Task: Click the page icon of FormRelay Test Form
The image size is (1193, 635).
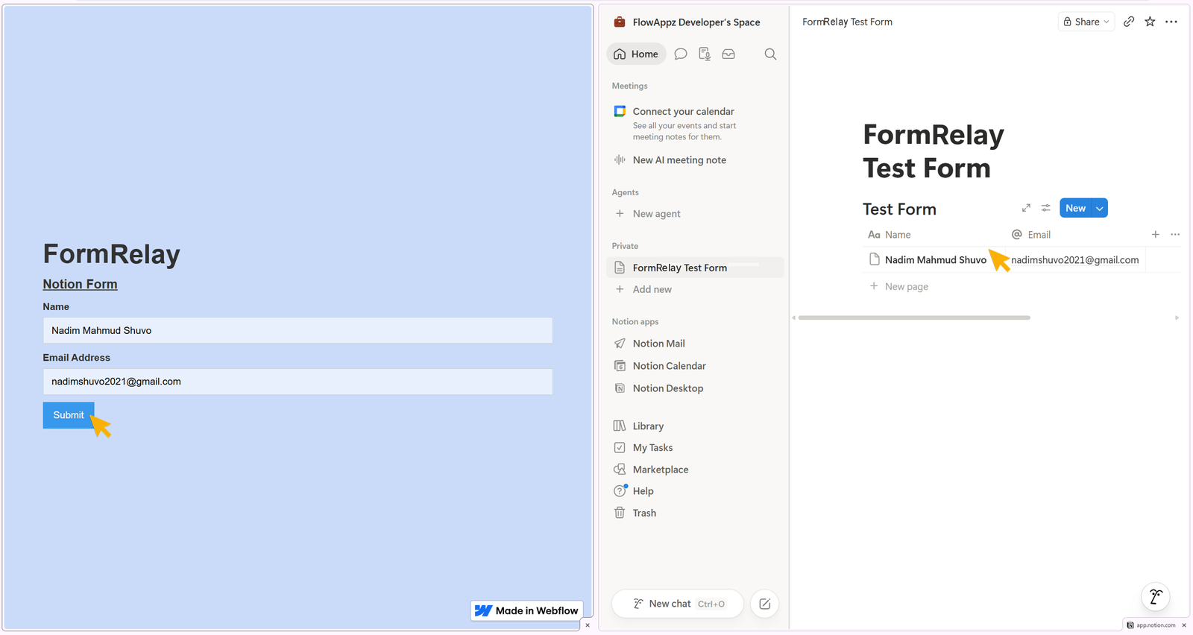Action: click(620, 268)
